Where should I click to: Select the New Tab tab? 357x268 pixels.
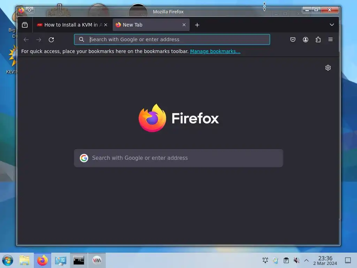coord(151,25)
